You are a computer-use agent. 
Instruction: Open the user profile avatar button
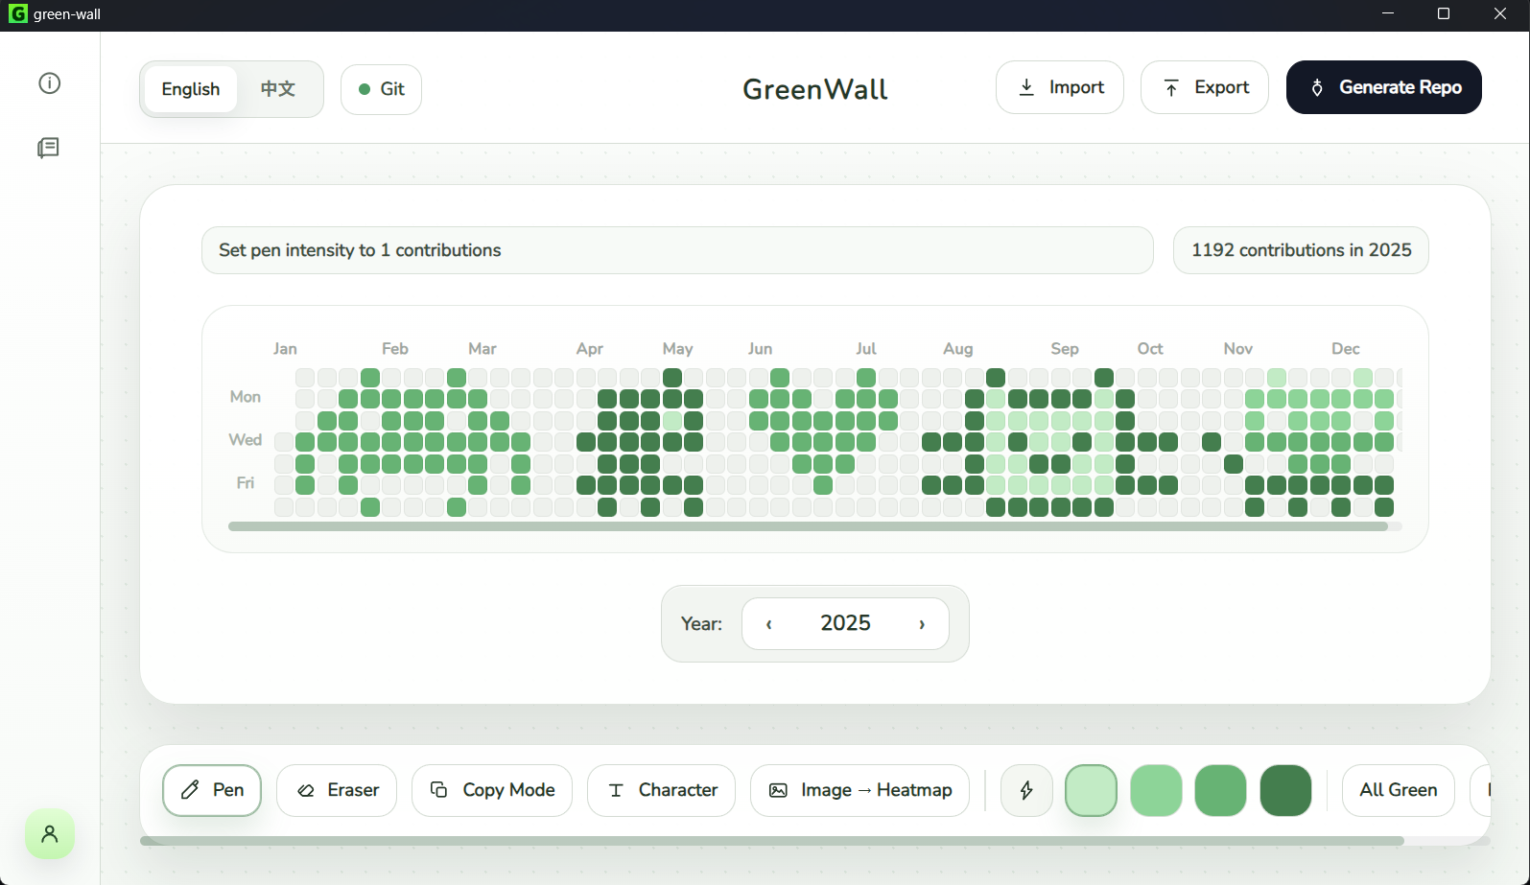[x=50, y=834]
